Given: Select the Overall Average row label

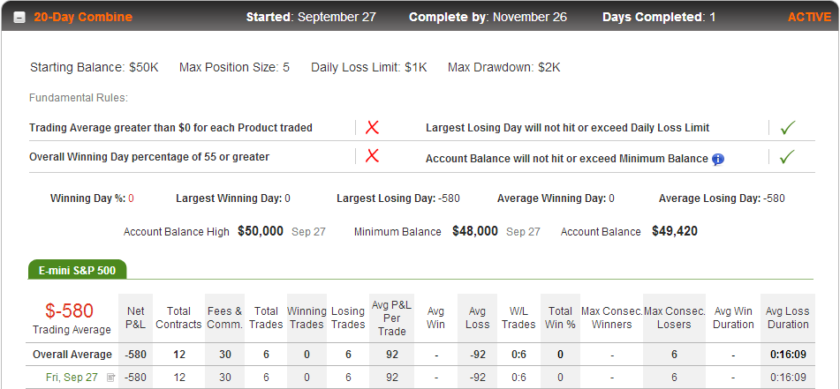Looking at the screenshot, I should tap(72, 355).
